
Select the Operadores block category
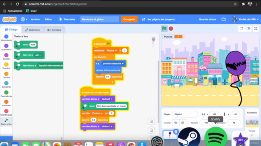(x=6, y=94)
